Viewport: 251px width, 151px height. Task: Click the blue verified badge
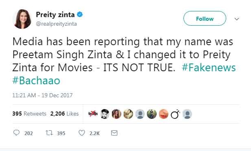[x=80, y=15]
